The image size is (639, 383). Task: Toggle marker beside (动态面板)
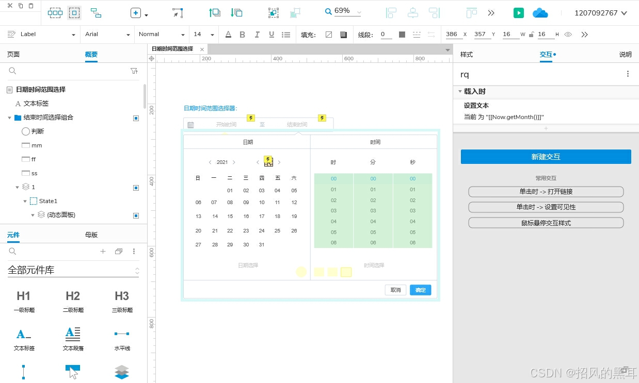pos(136,215)
